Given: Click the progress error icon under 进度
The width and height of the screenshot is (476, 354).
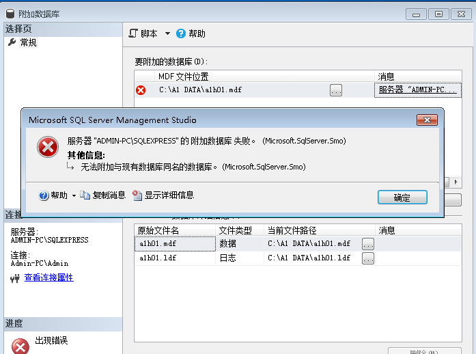Looking at the screenshot, I should [x=20, y=346].
